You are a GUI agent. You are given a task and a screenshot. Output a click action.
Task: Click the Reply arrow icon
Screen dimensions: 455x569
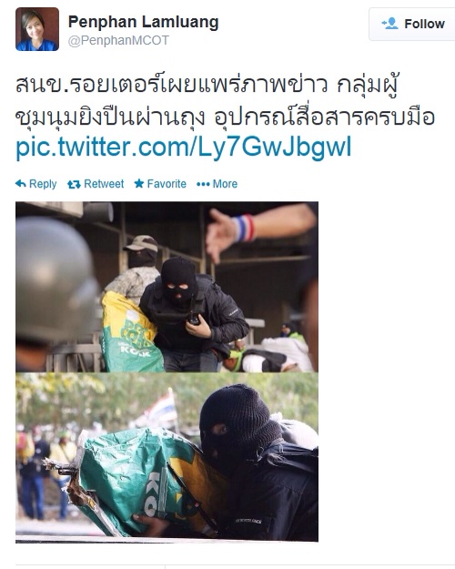point(21,184)
